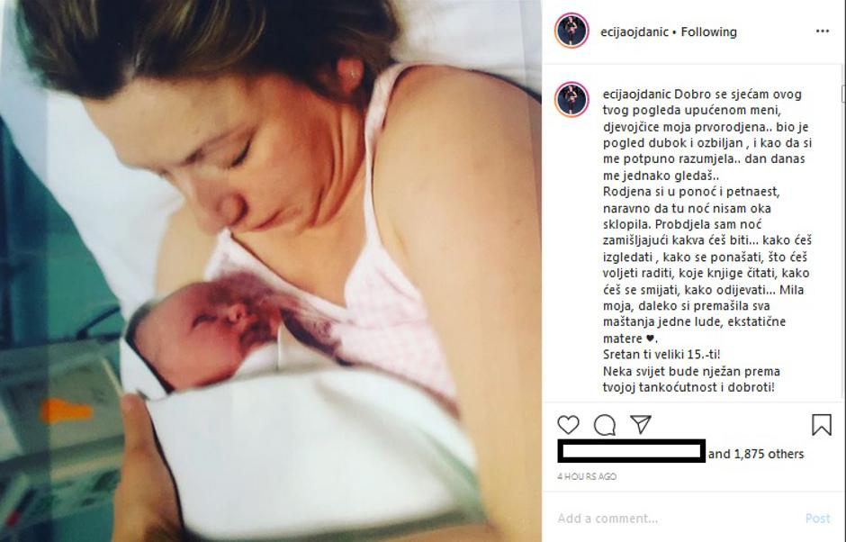Save the post with the bookmark icon
The image size is (846, 542).
point(821,425)
